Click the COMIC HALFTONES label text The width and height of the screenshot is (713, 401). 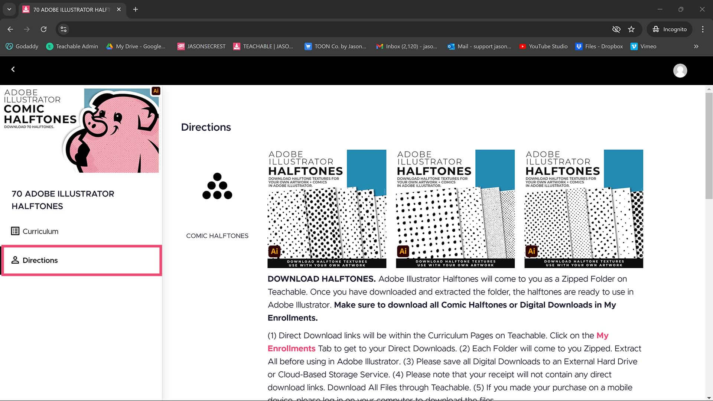tap(217, 236)
